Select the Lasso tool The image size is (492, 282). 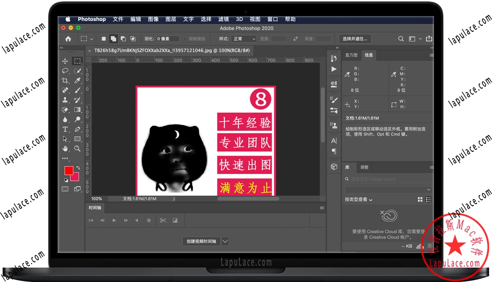65,71
